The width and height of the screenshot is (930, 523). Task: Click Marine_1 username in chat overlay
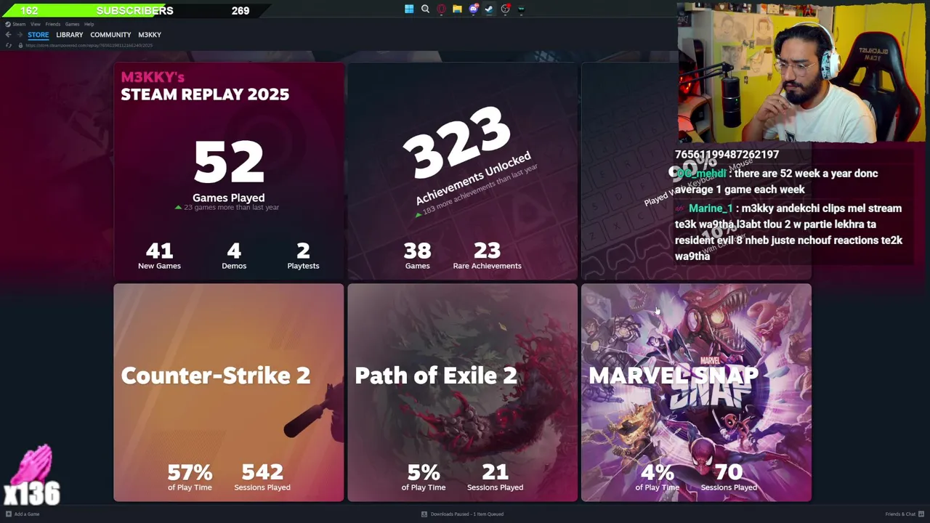click(711, 208)
